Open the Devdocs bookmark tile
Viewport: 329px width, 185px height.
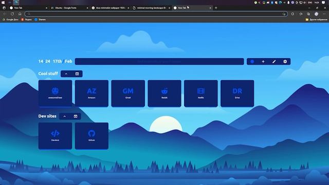tap(55, 136)
